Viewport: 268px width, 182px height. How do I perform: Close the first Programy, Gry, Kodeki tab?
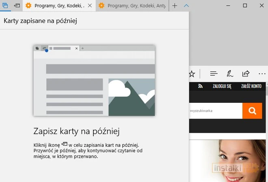pyautogui.click(x=90, y=6)
